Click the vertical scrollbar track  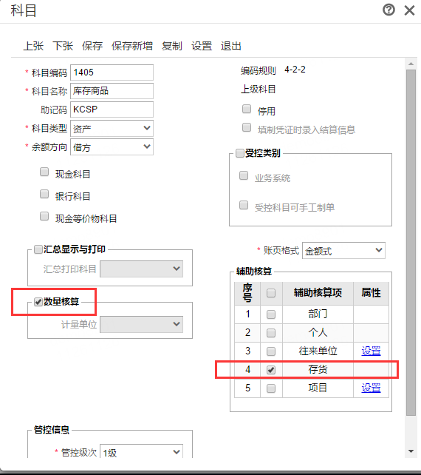pyautogui.click(x=411, y=243)
